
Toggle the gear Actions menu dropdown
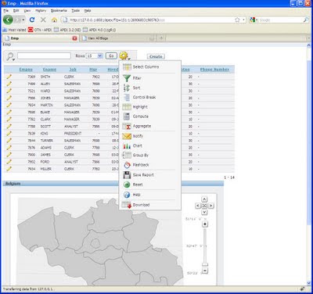124,56
